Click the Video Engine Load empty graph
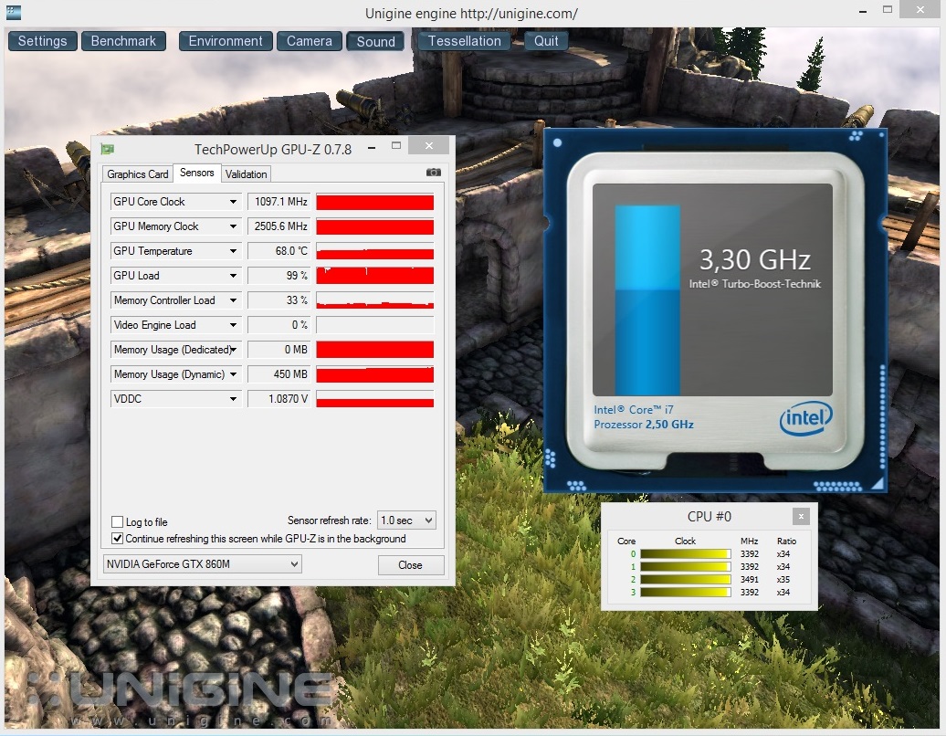 pos(374,325)
